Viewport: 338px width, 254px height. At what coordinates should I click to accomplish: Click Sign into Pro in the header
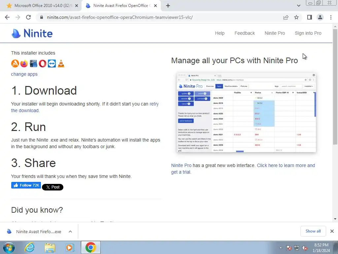pos(308,33)
